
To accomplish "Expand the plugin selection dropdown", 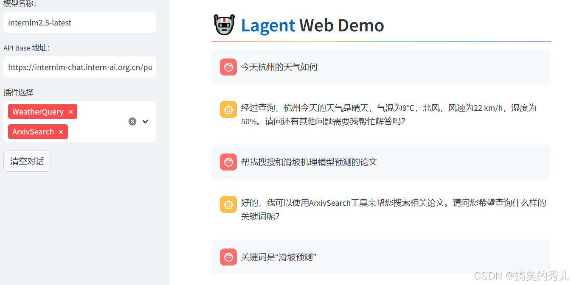I will tap(145, 122).
